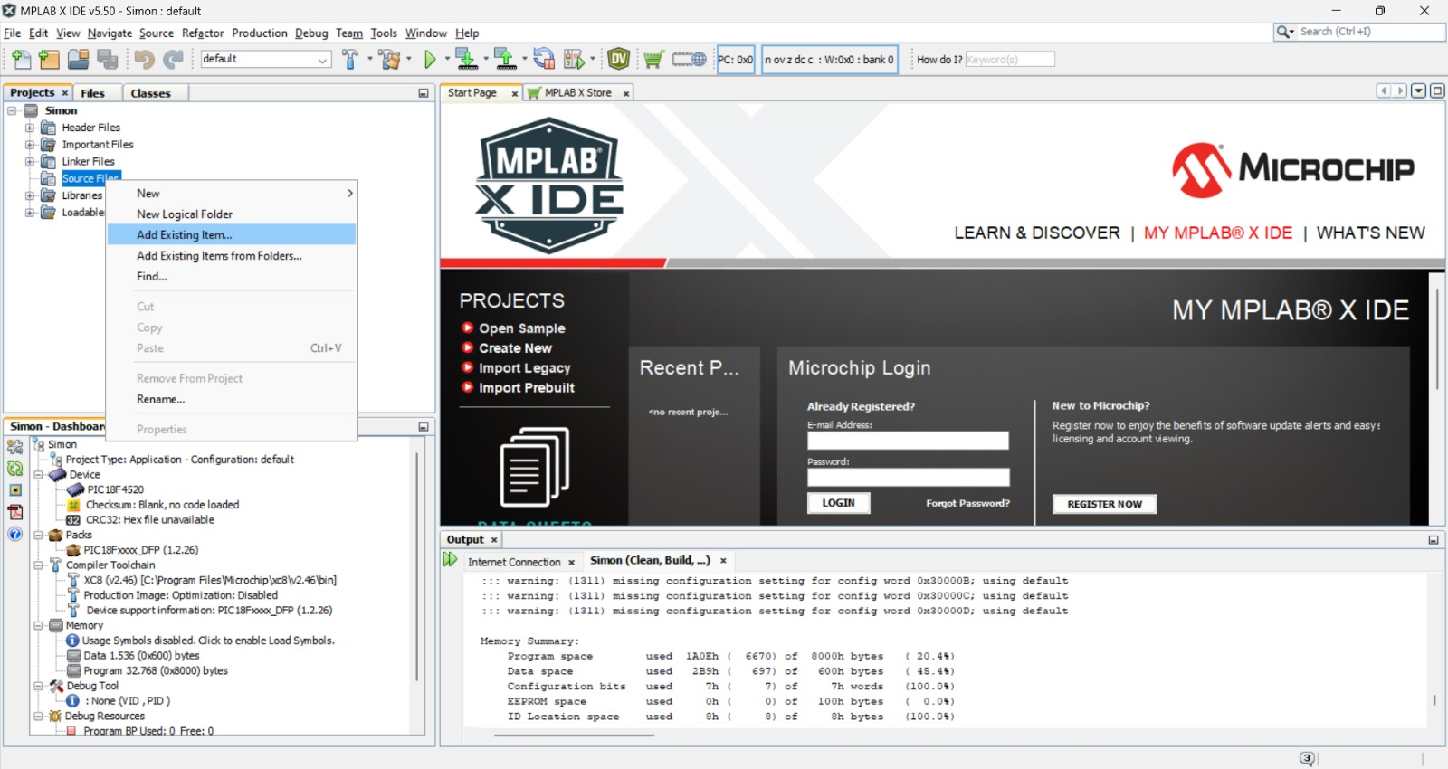Select PIC18F4520 device row in Dashboard

115,489
